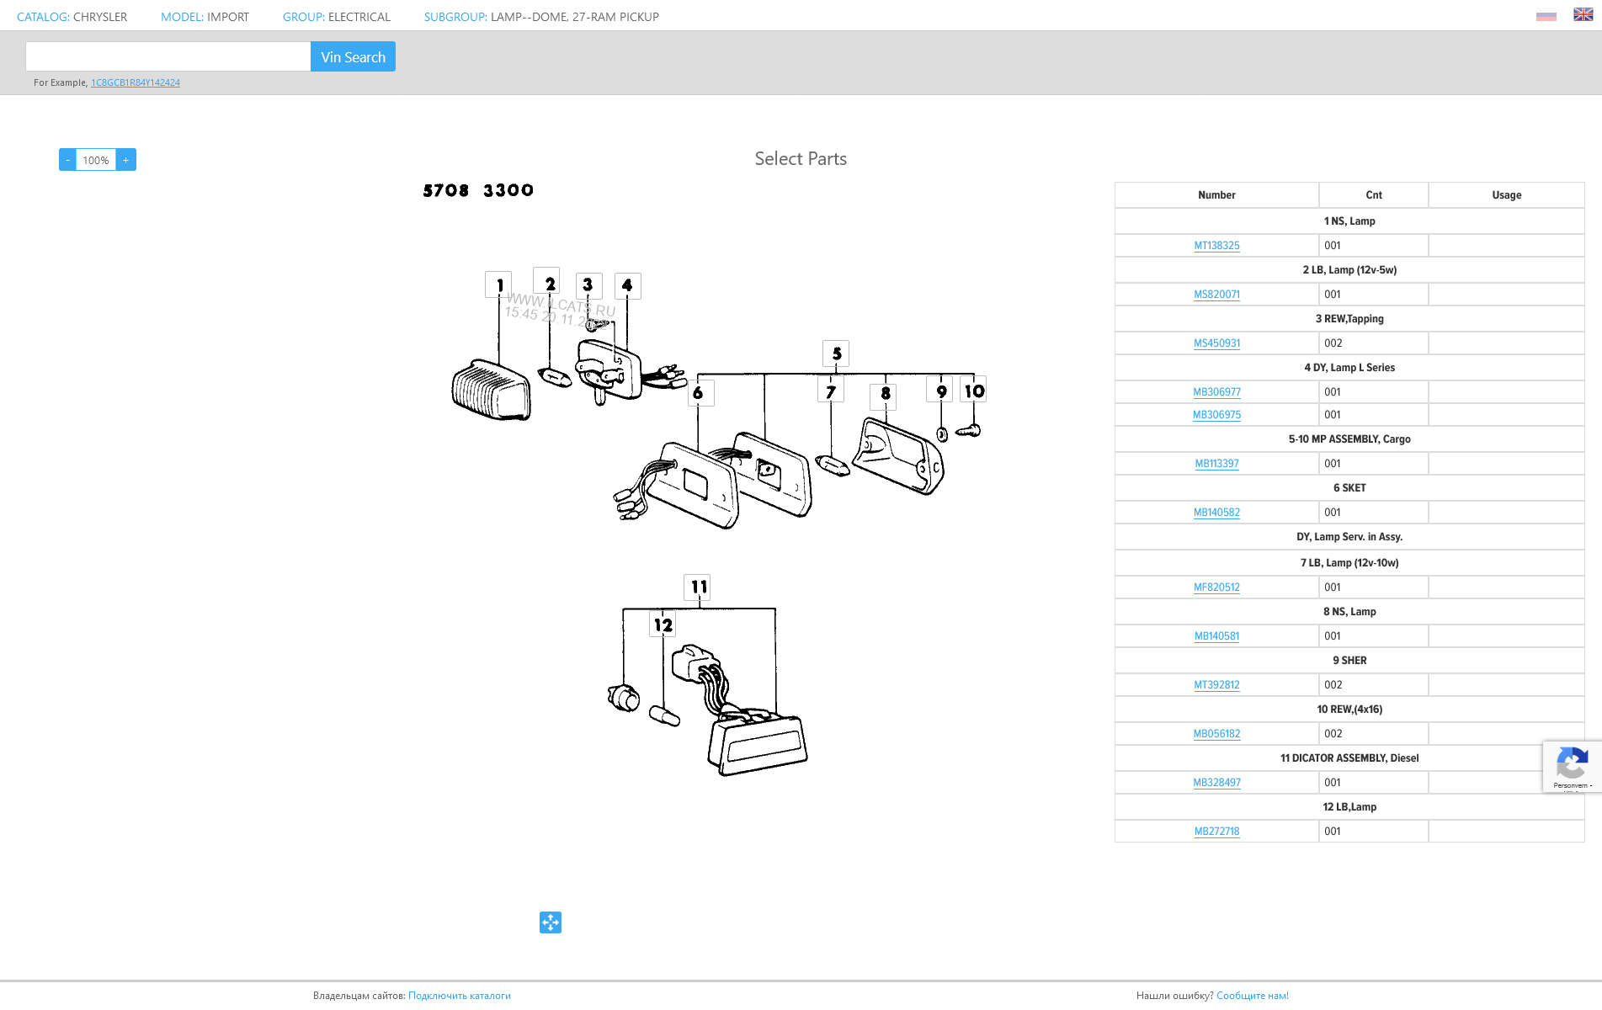1602x1010 pixels.
Task: Select callout number 8 on the diagram
Action: 884,393
